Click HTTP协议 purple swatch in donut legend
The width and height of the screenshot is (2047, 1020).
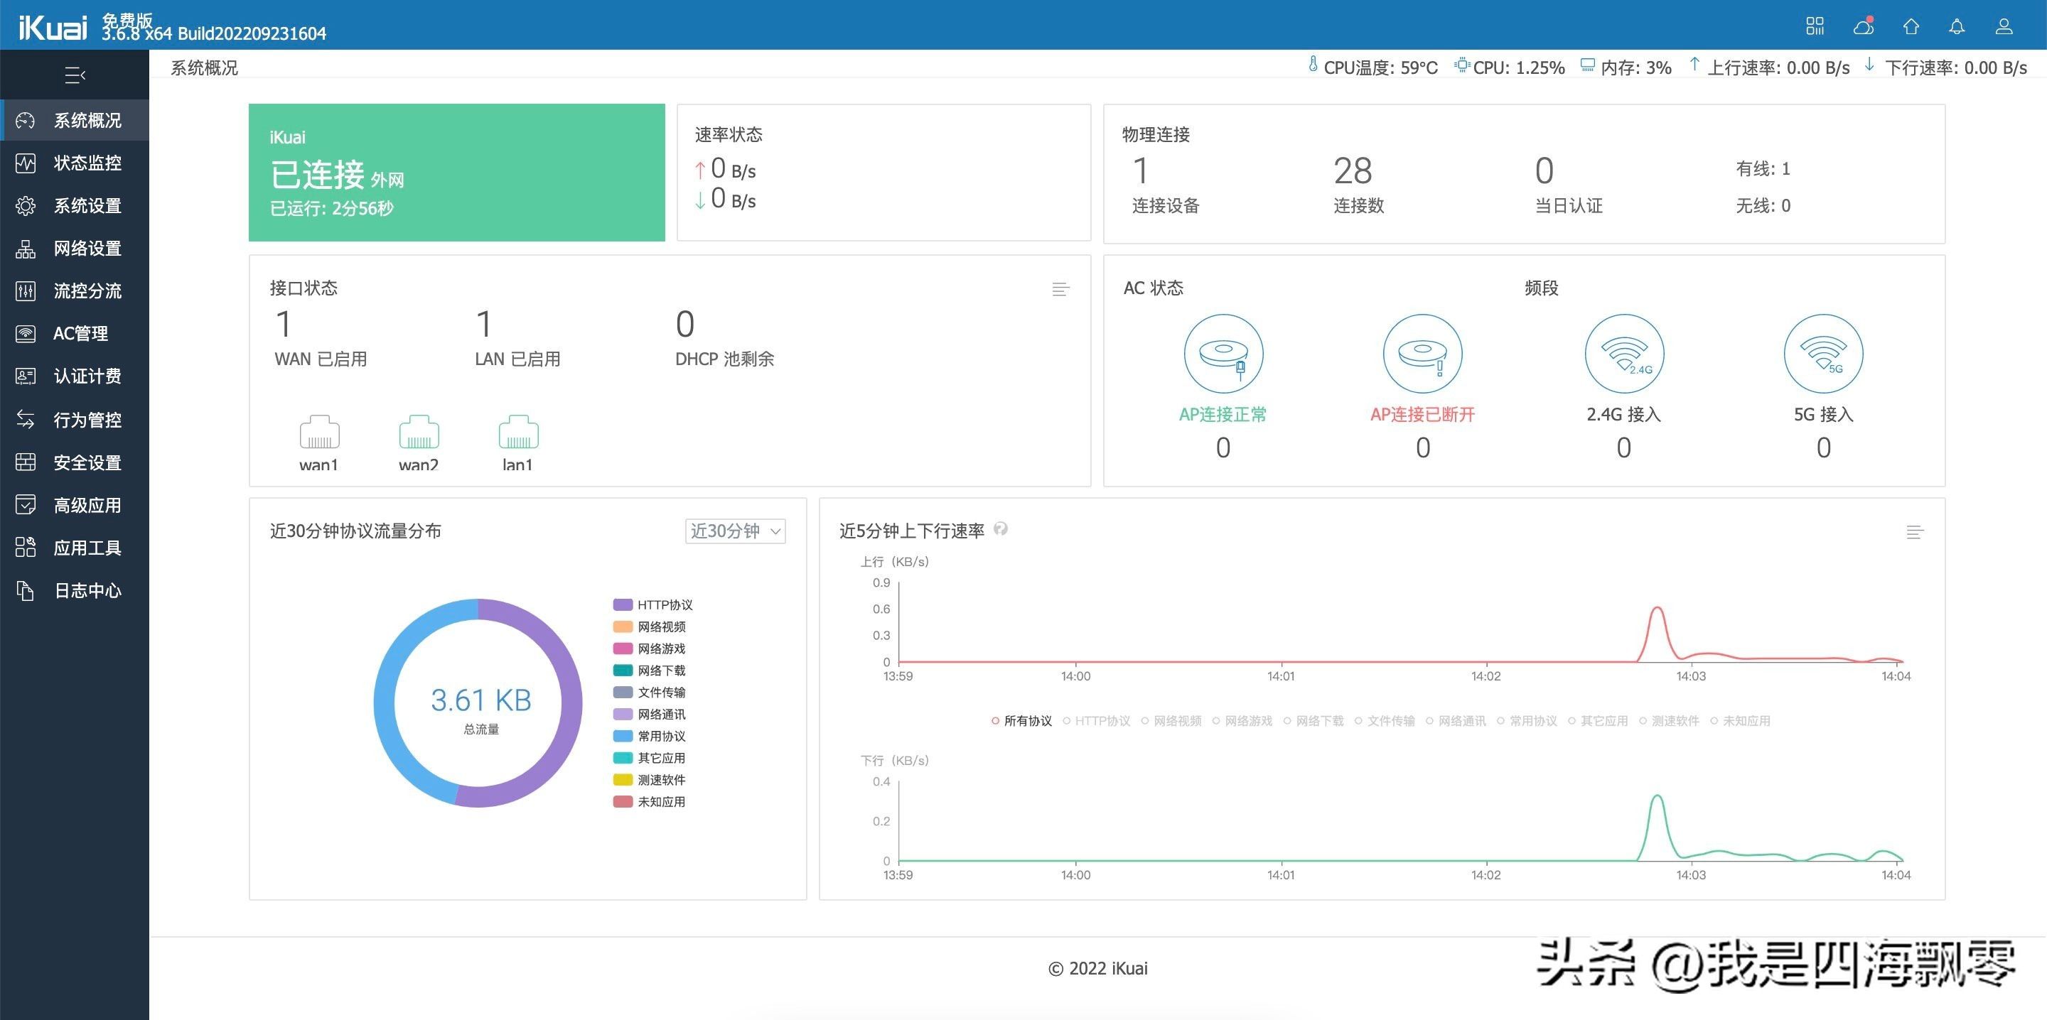click(x=623, y=604)
